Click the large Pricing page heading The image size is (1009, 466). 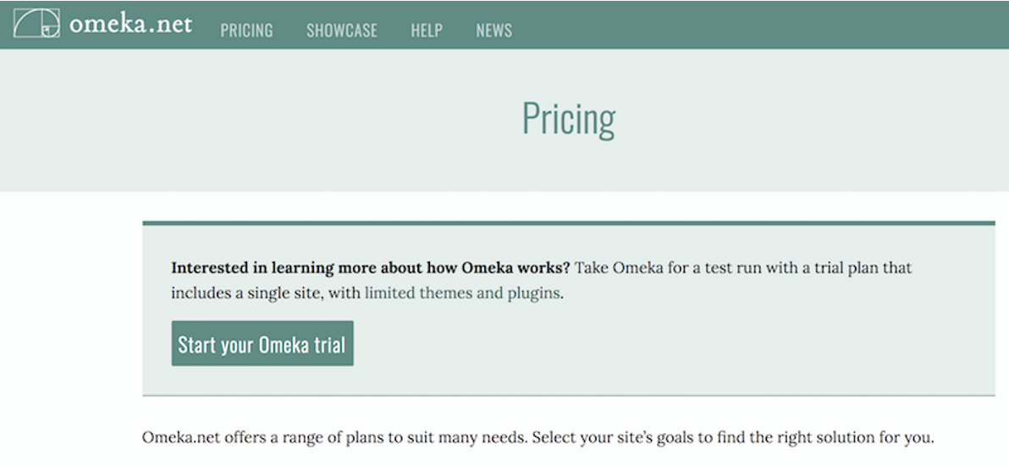coord(568,118)
